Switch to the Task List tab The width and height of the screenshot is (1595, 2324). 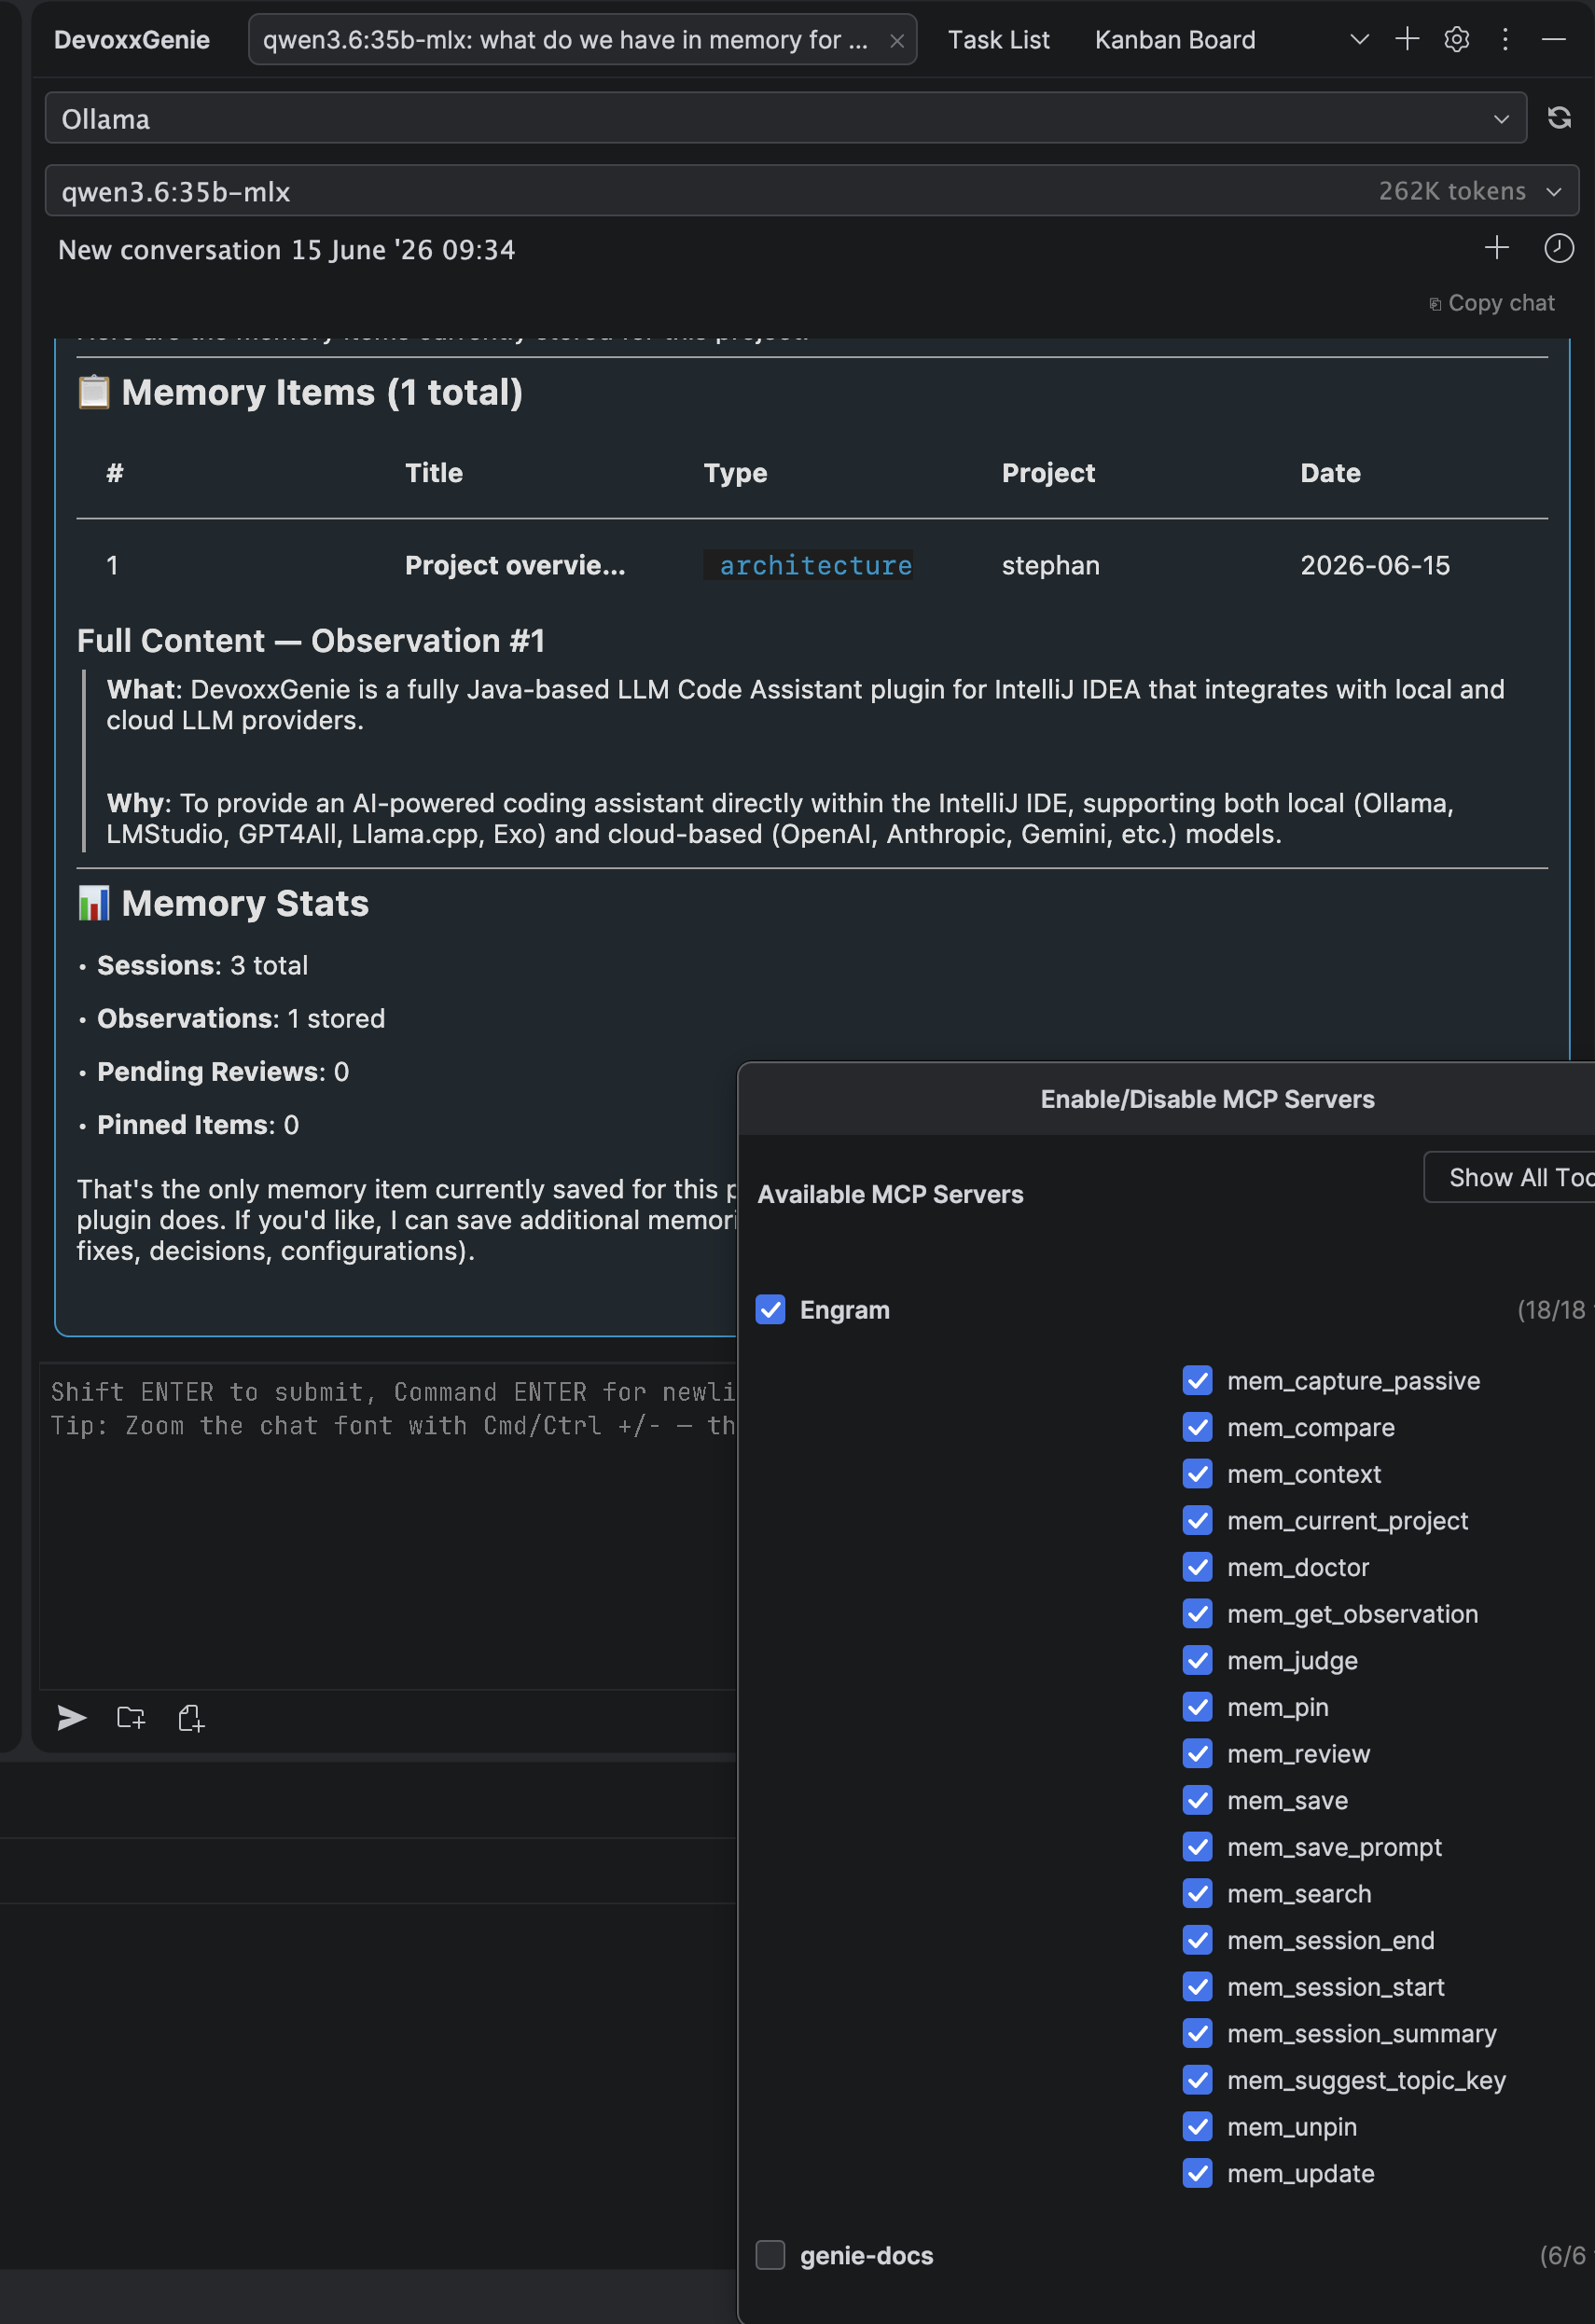(998, 40)
